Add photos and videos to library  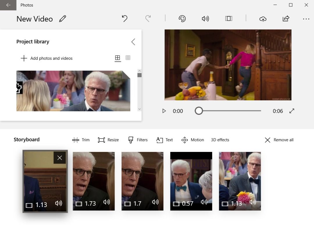click(47, 58)
